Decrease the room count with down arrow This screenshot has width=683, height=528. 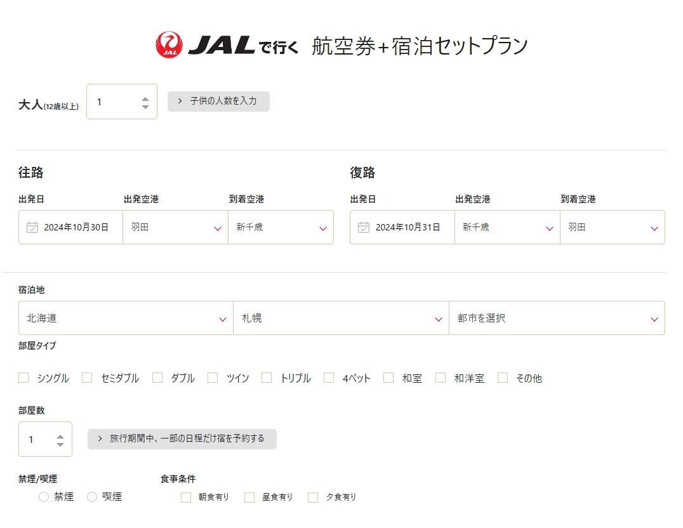point(60,444)
